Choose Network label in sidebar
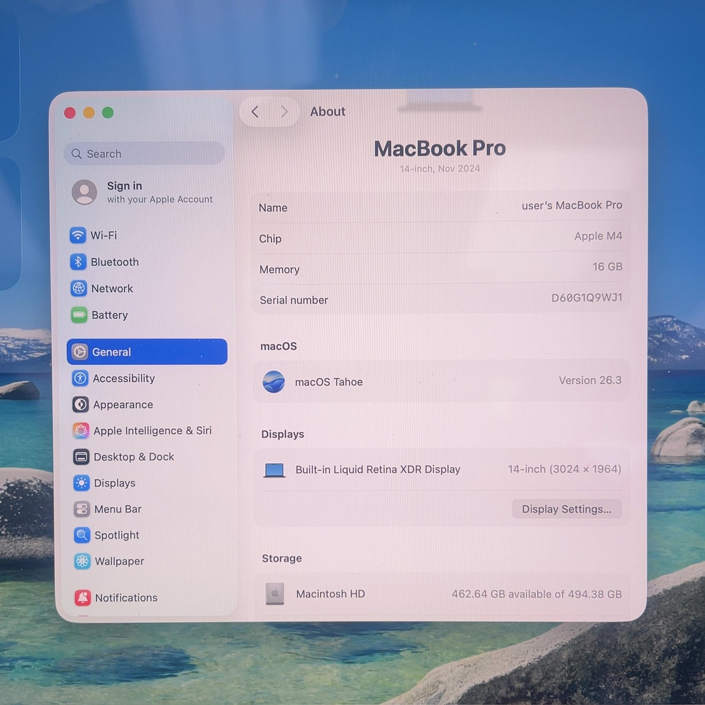Viewport: 705px width, 705px height. tap(112, 288)
